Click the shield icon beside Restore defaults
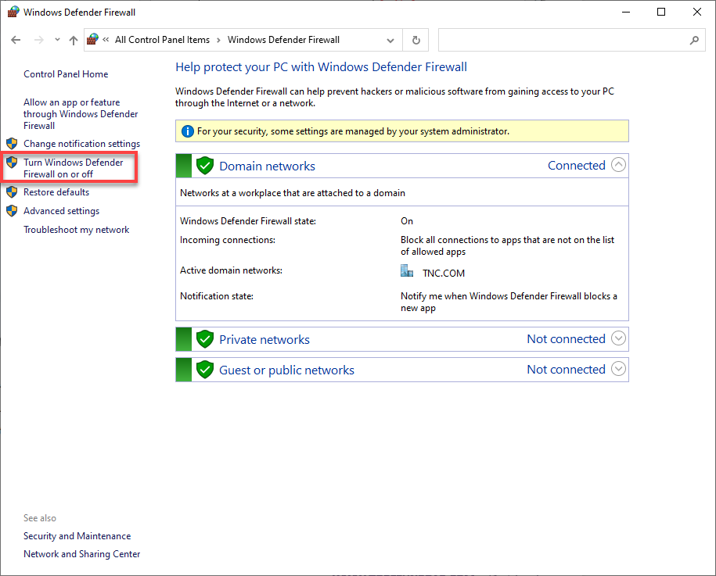The height and width of the screenshot is (576, 716). pos(12,192)
